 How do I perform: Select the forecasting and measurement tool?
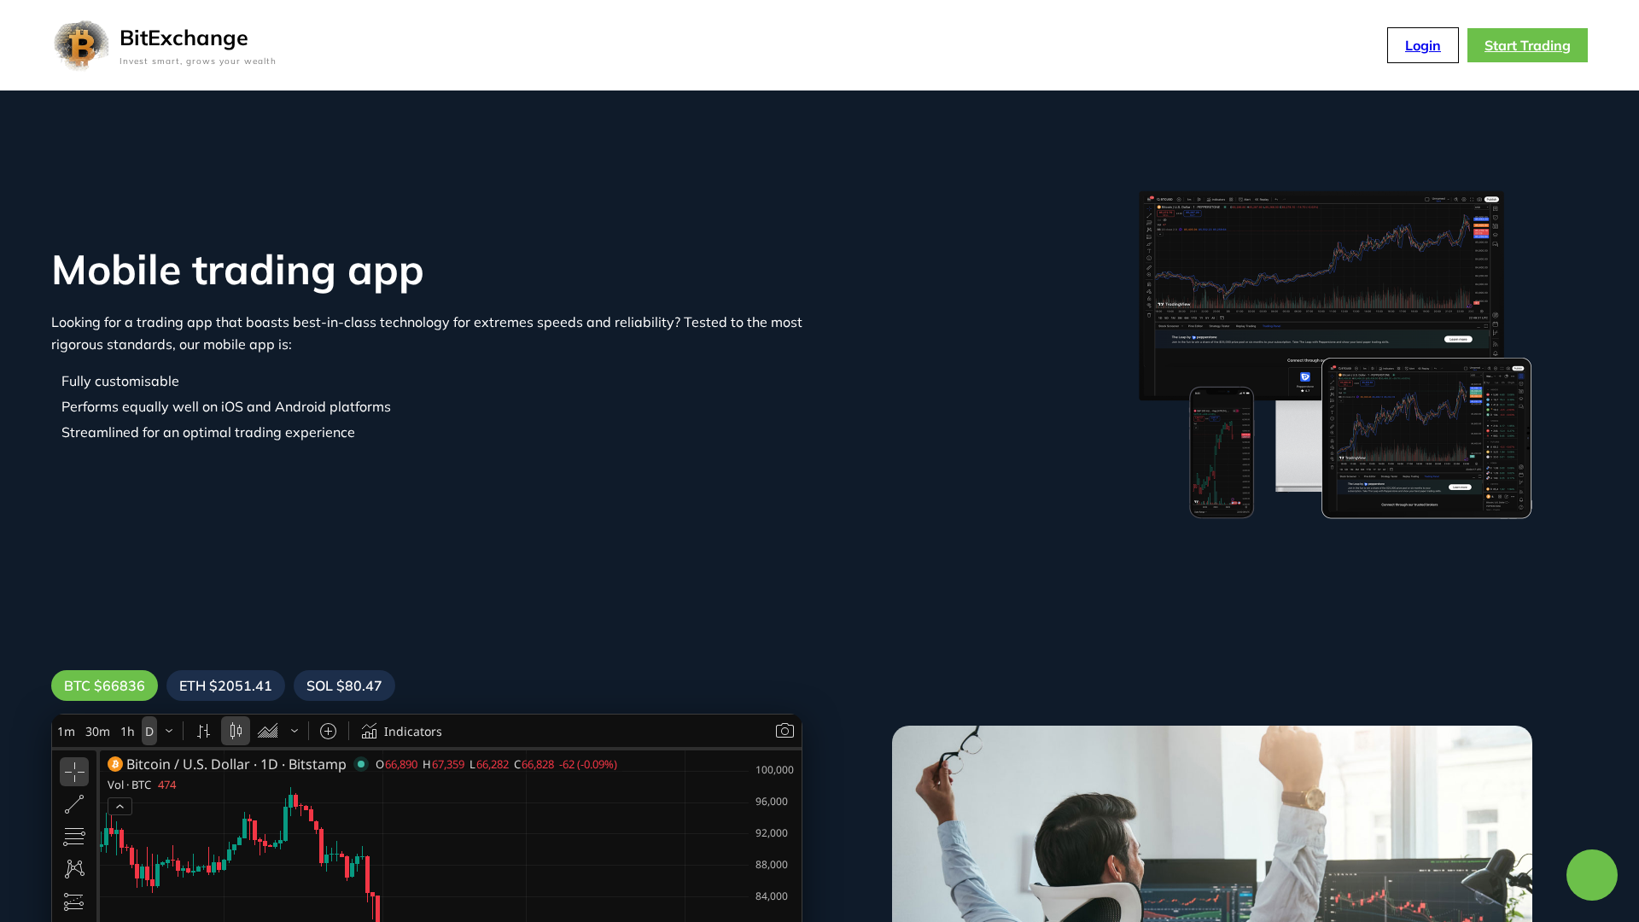point(74,902)
